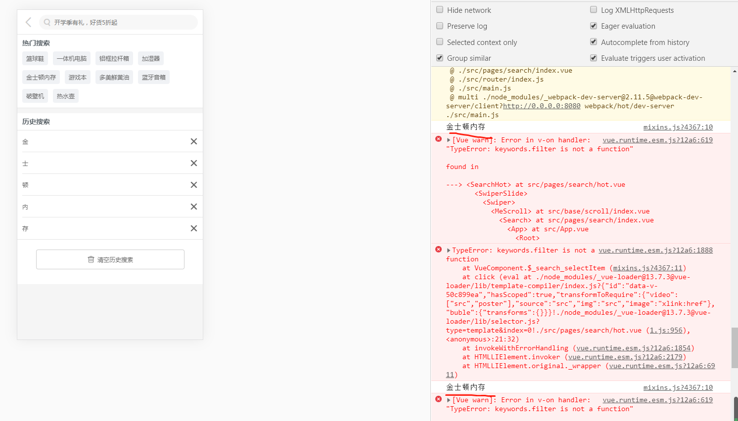Remove history item 金 with its X

[194, 141]
